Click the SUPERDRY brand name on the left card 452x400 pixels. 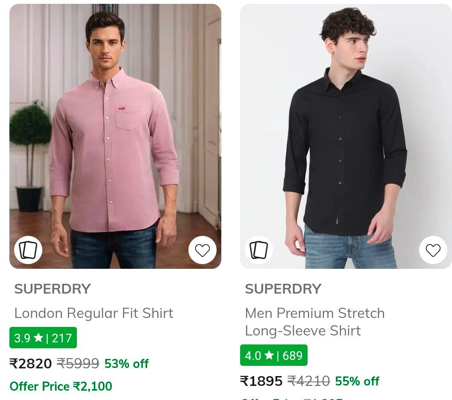pos(52,289)
